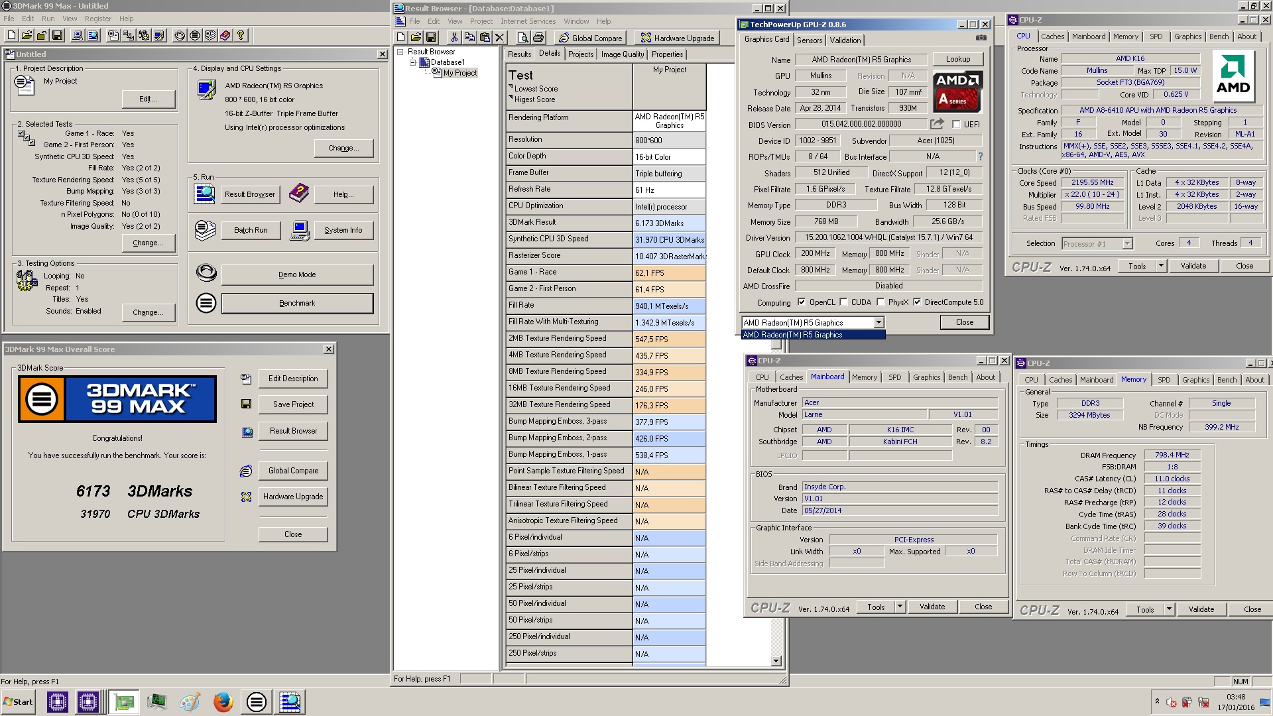
Task: Click Game 1 - Race 62,1 FPS cell
Action: point(669,273)
